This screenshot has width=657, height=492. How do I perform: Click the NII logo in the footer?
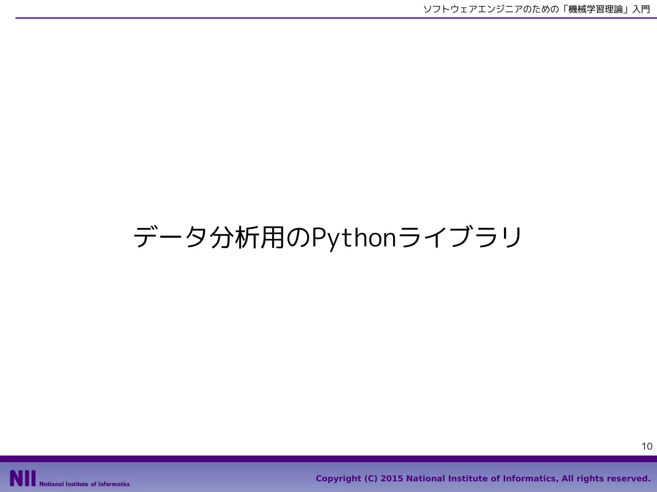(x=23, y=478)
